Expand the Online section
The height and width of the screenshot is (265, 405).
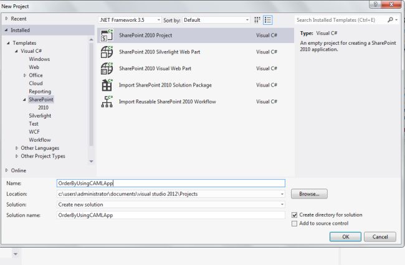point(7,170)
